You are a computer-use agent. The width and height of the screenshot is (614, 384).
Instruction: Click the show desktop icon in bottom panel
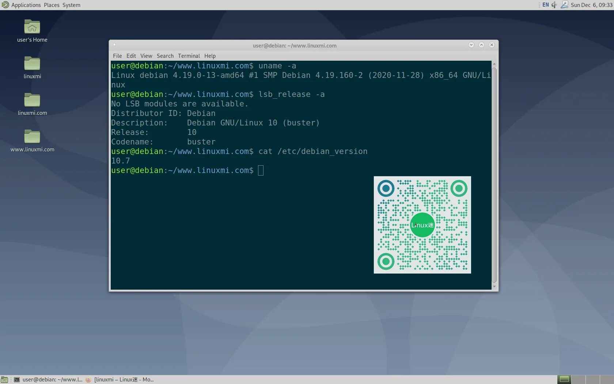pos(4,380)
